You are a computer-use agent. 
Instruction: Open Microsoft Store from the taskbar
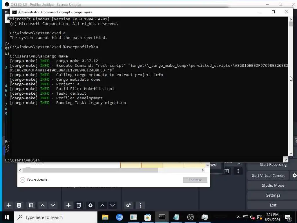coord(148,217)
